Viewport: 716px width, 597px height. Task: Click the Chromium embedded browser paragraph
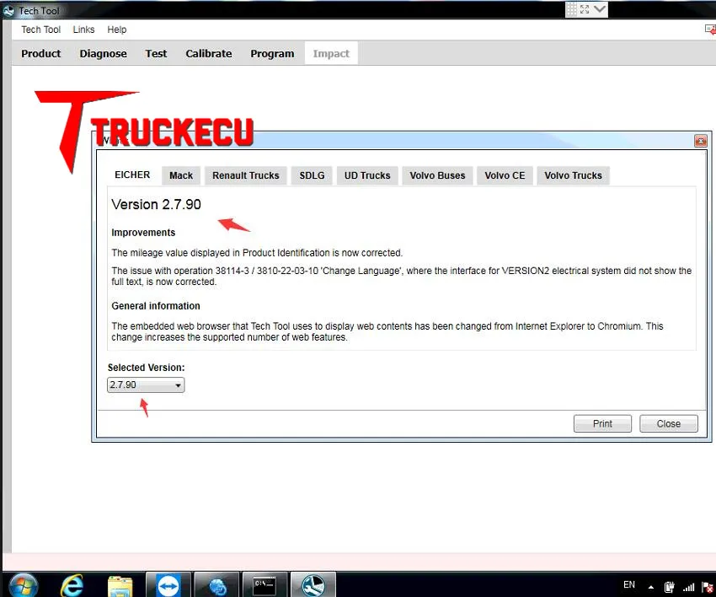tap(387, 331)
